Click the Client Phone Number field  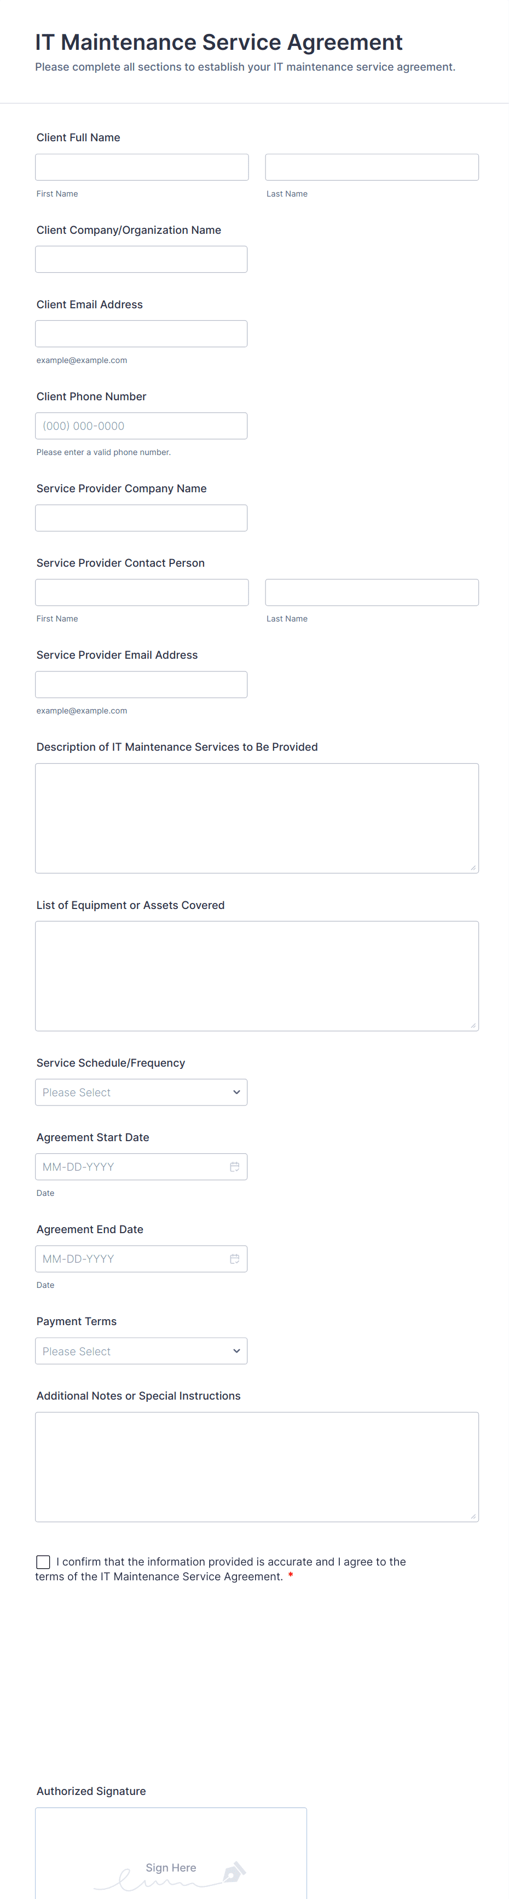141,426
